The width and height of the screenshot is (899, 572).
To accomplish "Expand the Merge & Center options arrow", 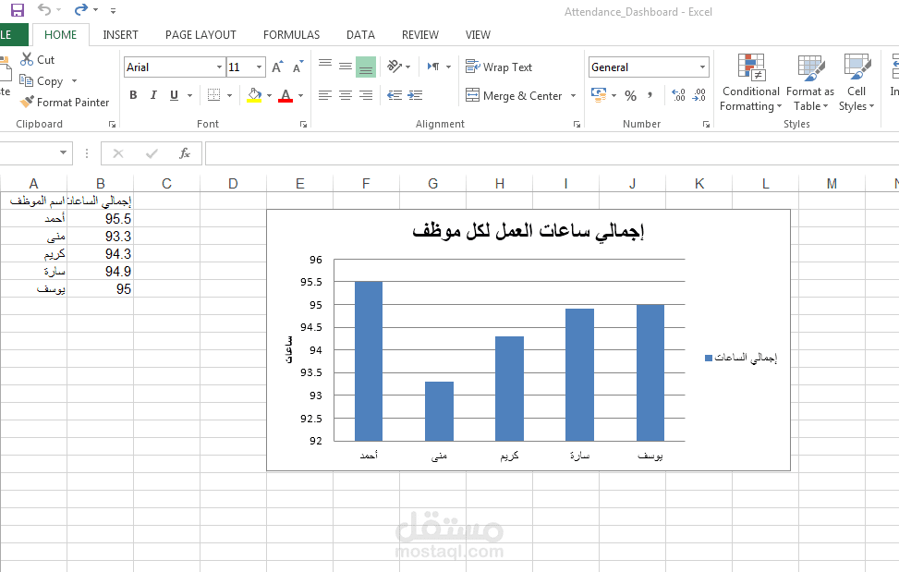I will click(573, 96).
